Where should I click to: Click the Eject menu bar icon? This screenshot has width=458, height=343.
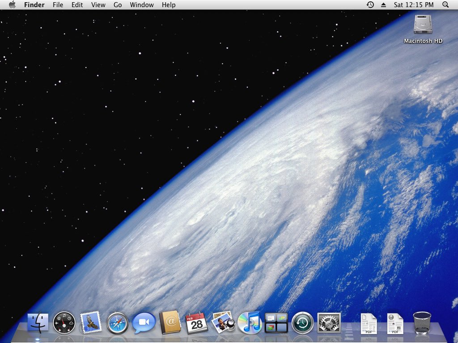pyautogui.click(x=383, y=5)
